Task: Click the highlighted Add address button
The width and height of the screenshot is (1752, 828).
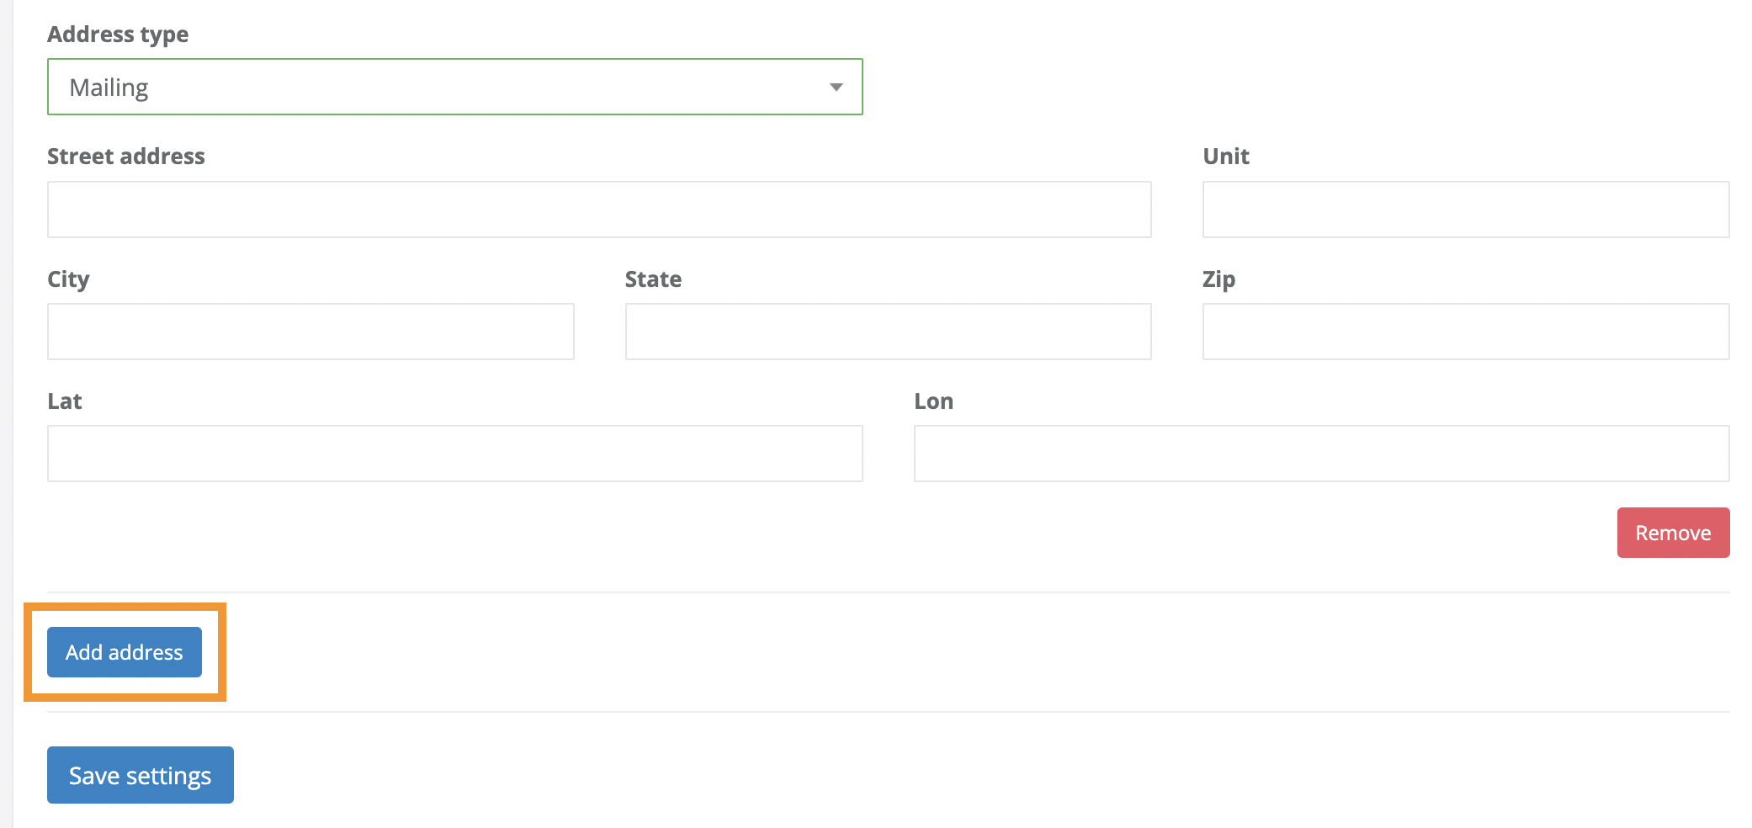Action: click(x=124, y=651)
